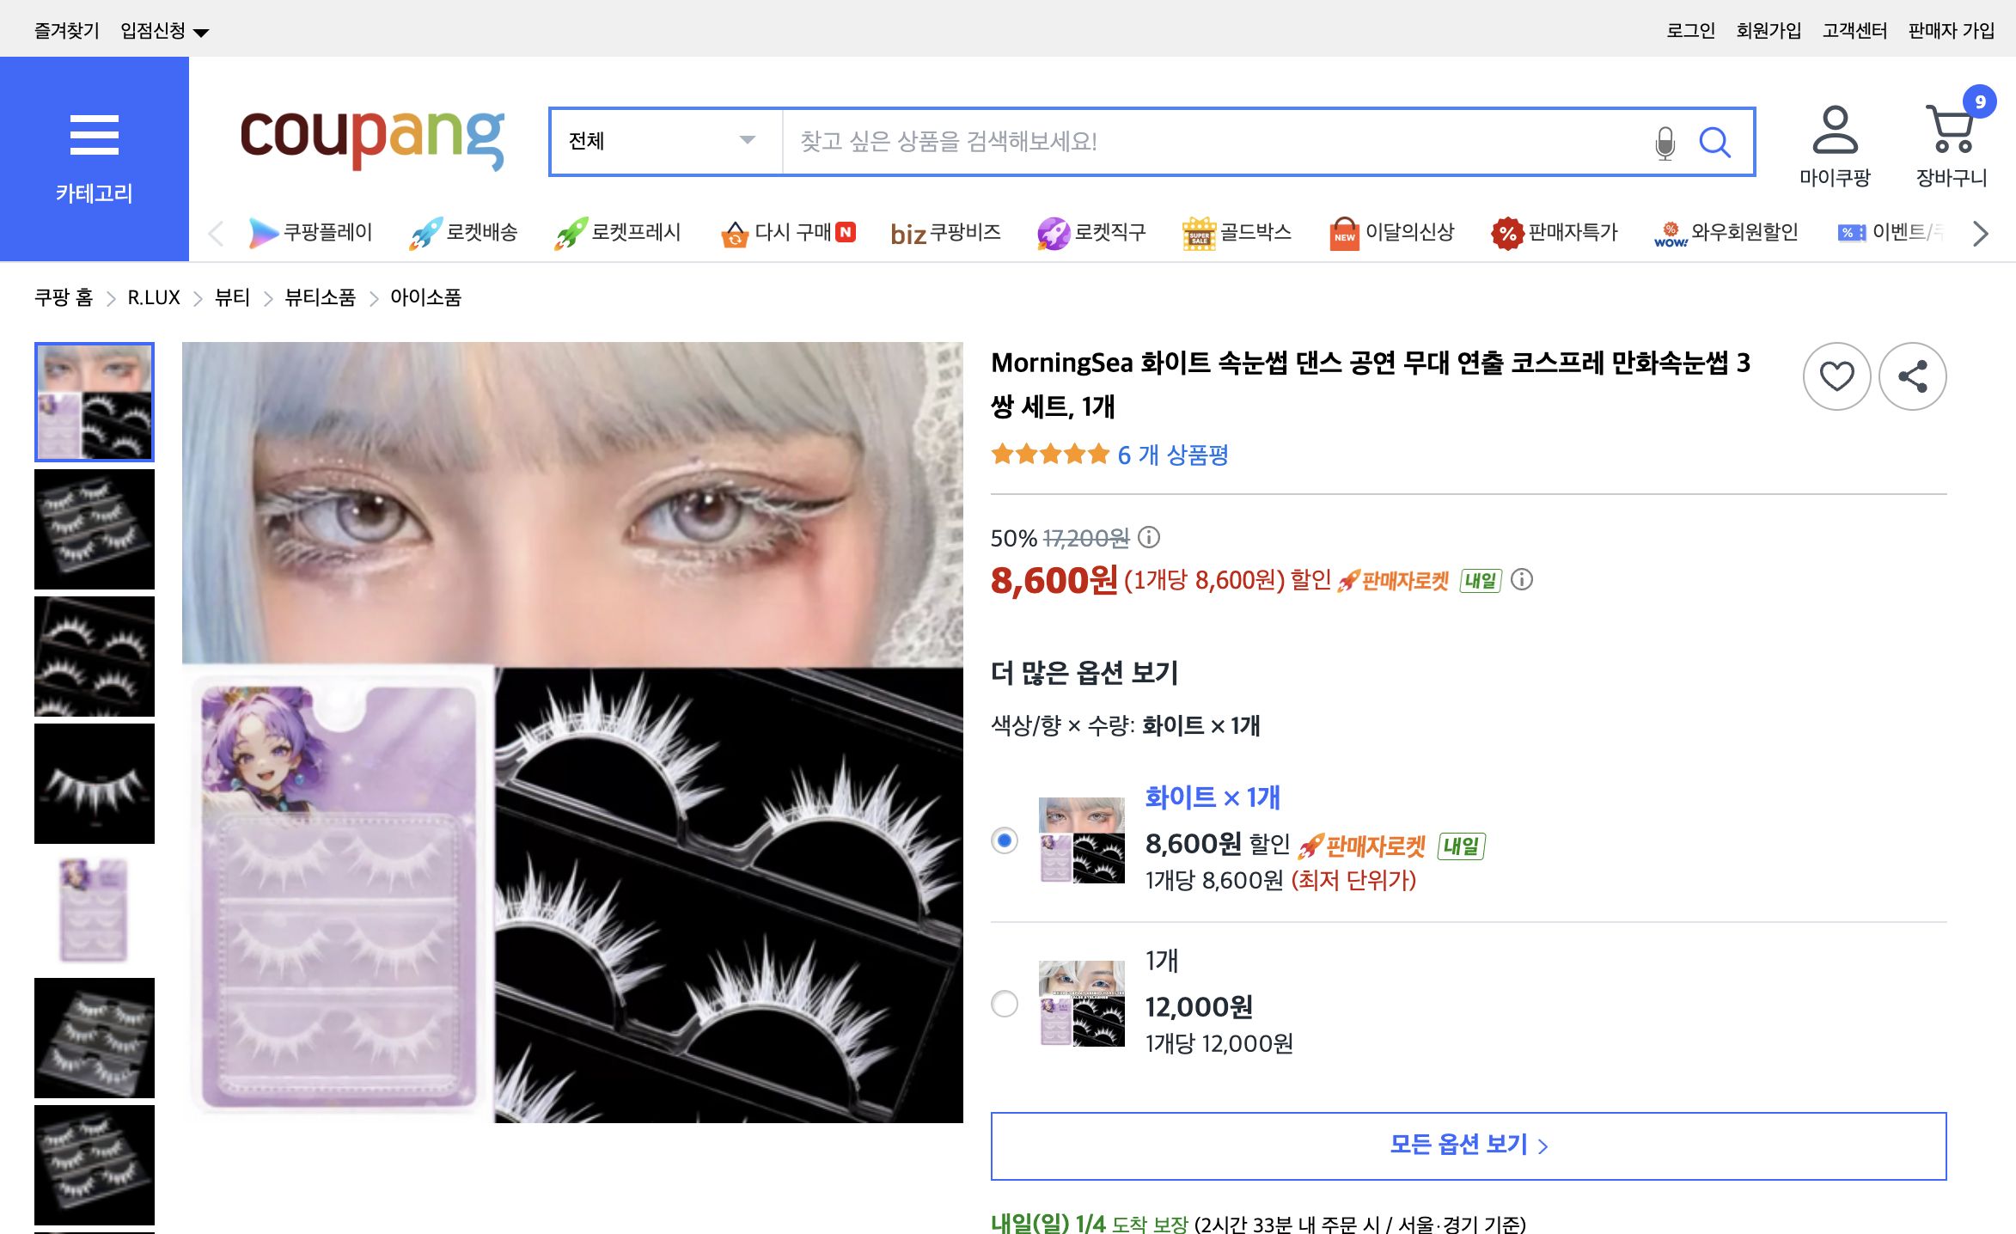
Task: Click the search magnifier icon
Action: coord(1715,142)
